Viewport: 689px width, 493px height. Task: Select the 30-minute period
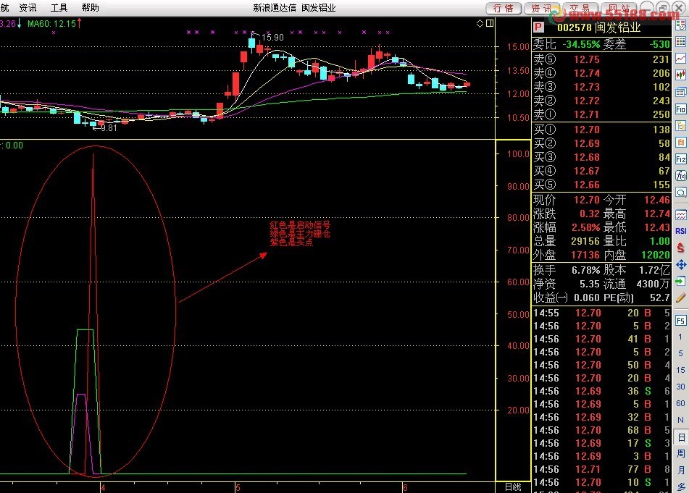(x=680, y=387)
